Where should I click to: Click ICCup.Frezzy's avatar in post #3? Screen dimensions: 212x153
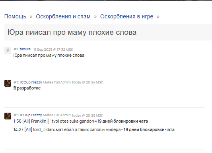tap(8, 116)
